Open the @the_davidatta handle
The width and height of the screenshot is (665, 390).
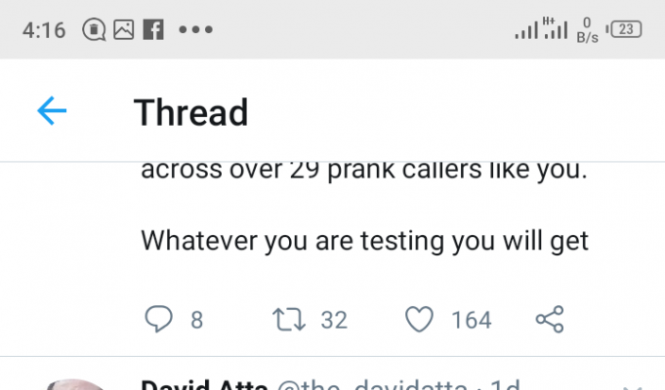point(373,384)
